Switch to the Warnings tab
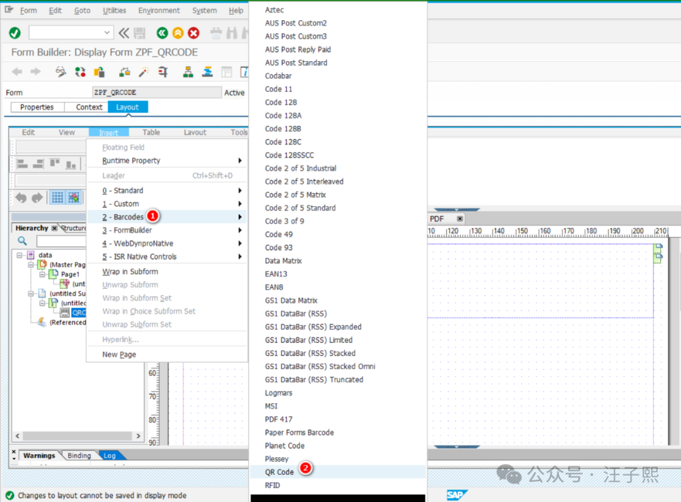The height and width of the screenshot is (502, 681). (x=38, y=455)
